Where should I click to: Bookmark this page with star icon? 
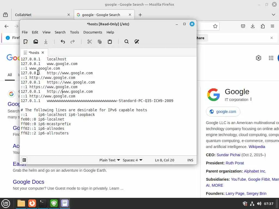point(215,26)
